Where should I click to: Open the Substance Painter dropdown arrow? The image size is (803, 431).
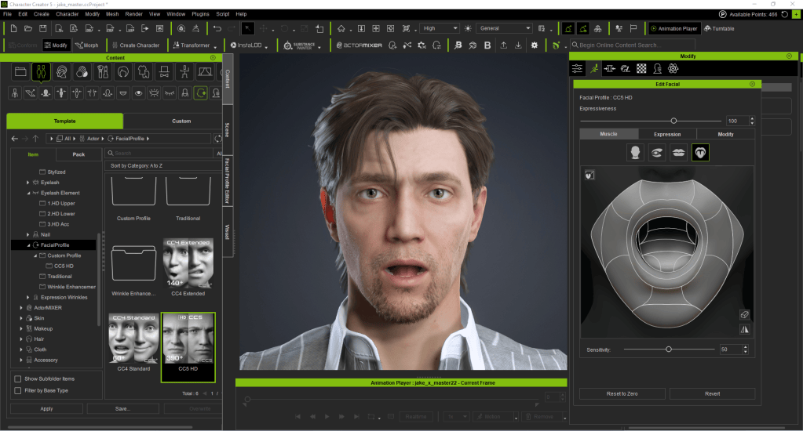[x=319, y=47]
